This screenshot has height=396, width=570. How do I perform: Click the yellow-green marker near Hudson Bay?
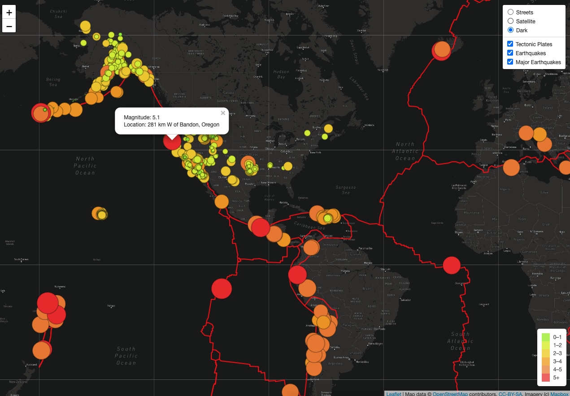(x=308, y=133)
